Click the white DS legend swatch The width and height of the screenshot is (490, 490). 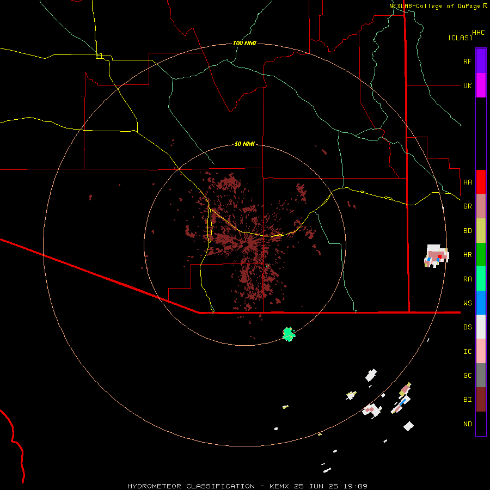point(481,327)
